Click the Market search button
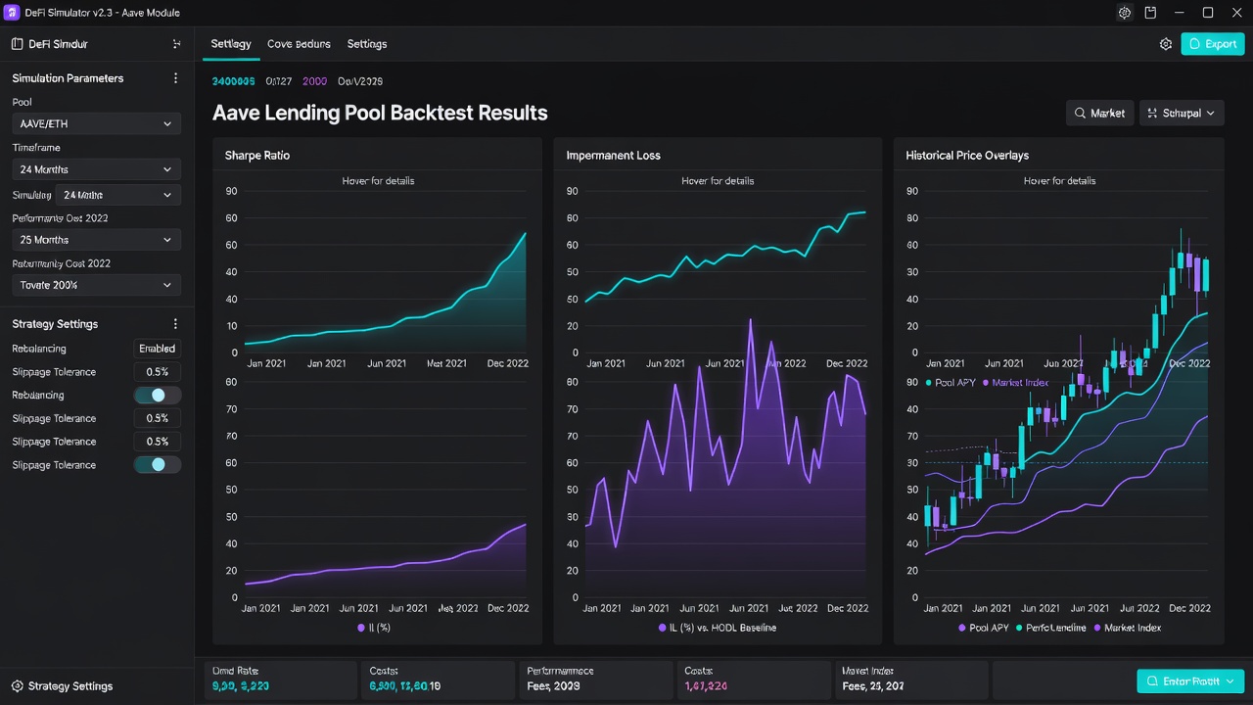Viewport: 1253px width, 705px height. click(1099, 114)
